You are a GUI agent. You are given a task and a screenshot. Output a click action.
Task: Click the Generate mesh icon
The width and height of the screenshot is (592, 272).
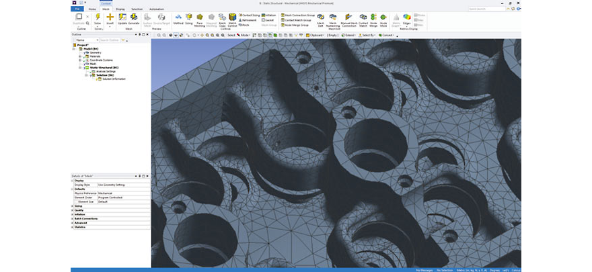click(x=134, y=17)
